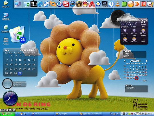Launch VLC traffic cone icon in dock
This screenshot has height=116, width=154.
click(x=118, y=4)
